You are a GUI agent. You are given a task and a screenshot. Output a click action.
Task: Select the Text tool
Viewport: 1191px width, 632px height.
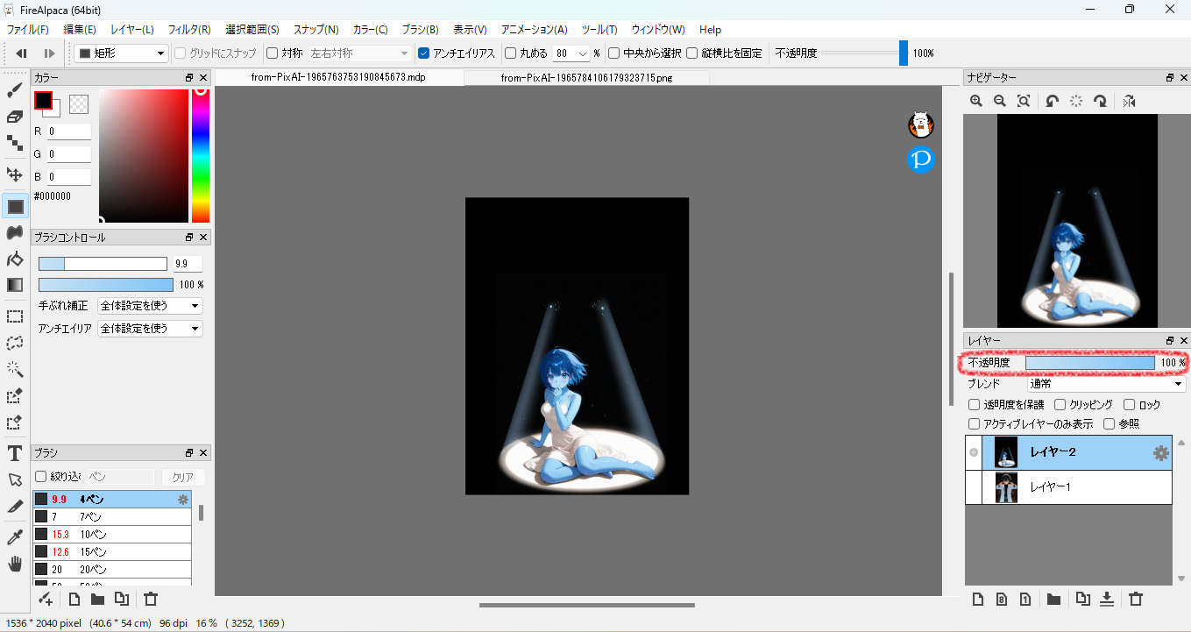tap(15, 453)
